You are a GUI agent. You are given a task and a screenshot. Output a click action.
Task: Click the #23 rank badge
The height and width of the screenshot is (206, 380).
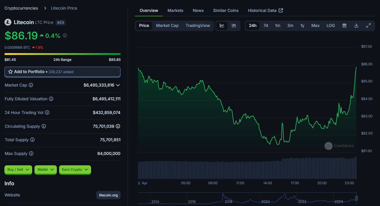(60, 23)
